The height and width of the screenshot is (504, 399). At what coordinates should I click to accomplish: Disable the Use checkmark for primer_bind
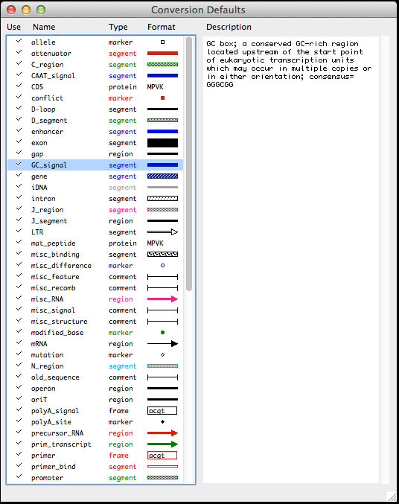click(x=19, y=465)
